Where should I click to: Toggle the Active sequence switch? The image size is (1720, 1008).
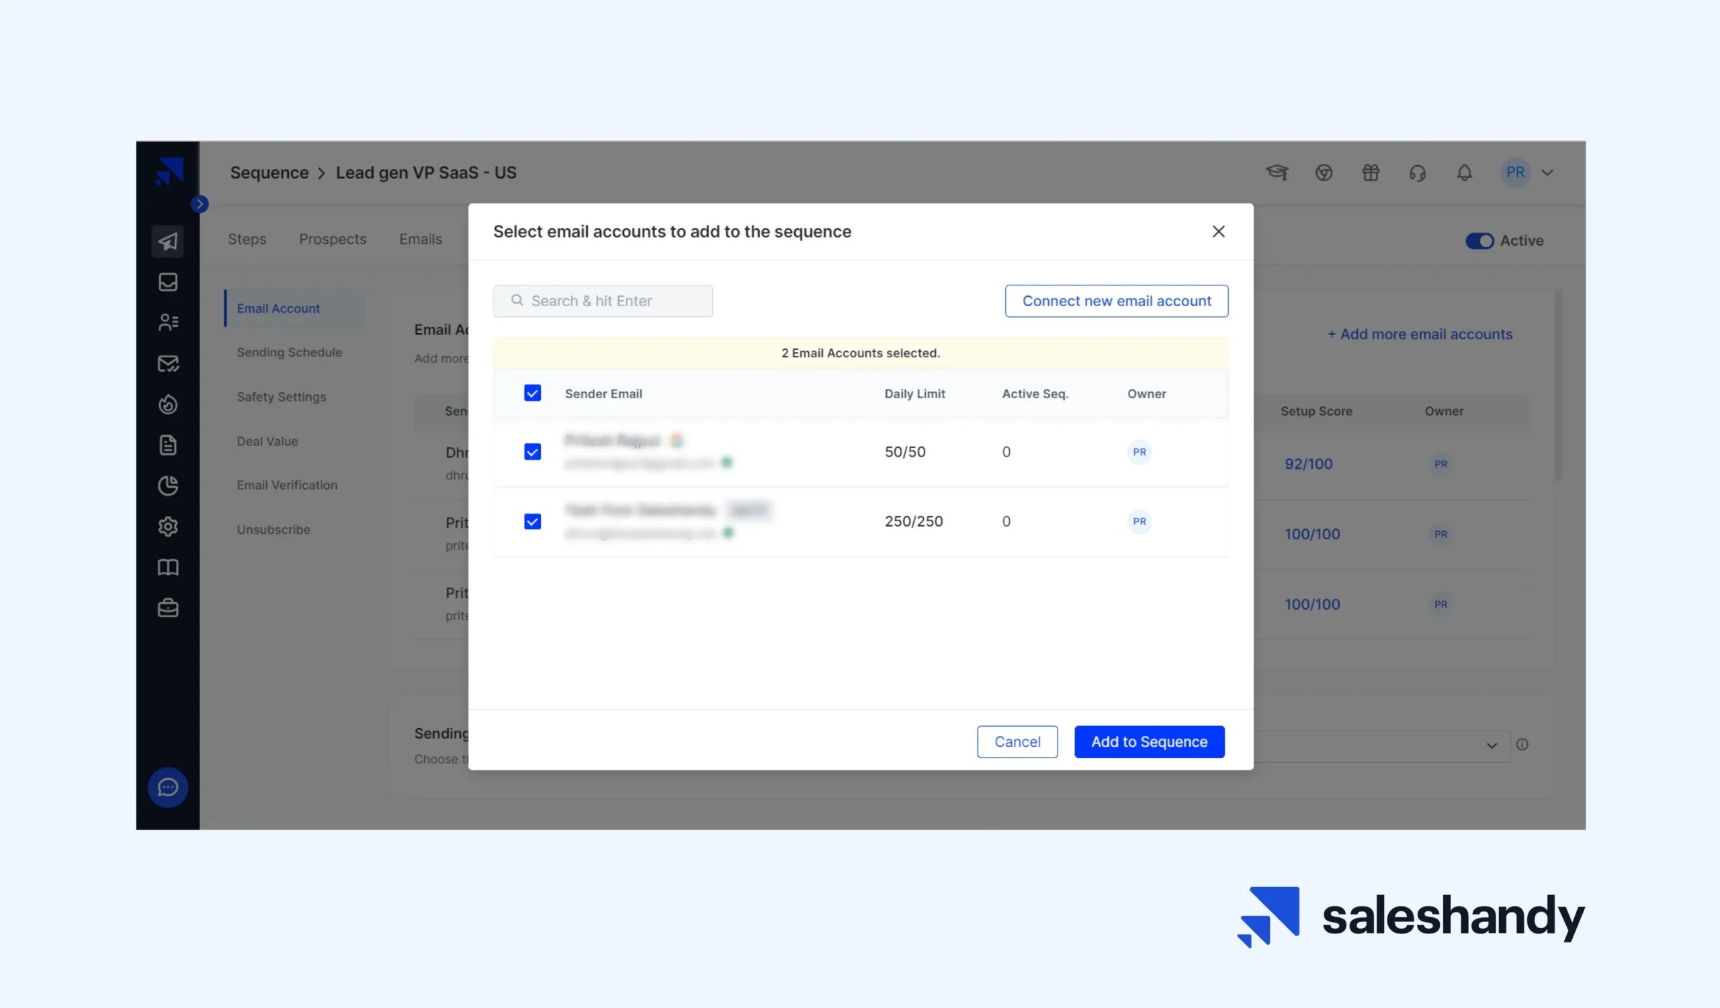point(1479,240)
